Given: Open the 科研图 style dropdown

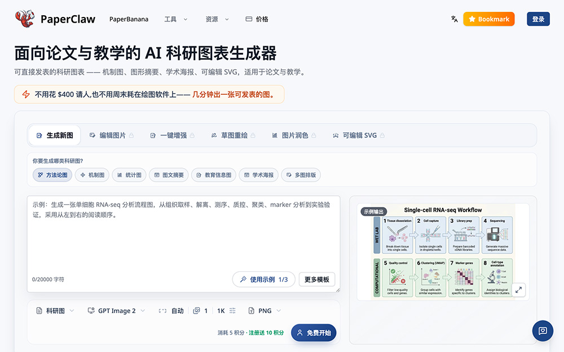Looking at the screenshot, I should pyautogui.click(x=55, y=311).
